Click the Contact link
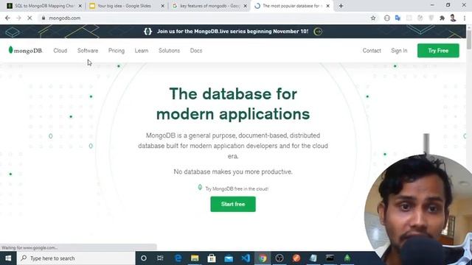This screenshot has height=265, width=472. click(x=372, y=51)
